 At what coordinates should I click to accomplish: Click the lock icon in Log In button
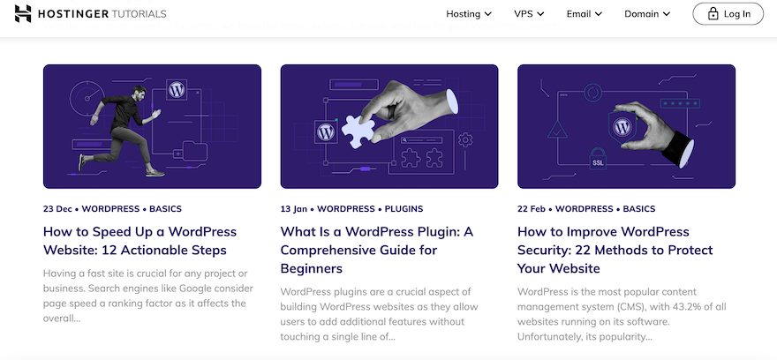pyautogui.click(x=713, y=14)
